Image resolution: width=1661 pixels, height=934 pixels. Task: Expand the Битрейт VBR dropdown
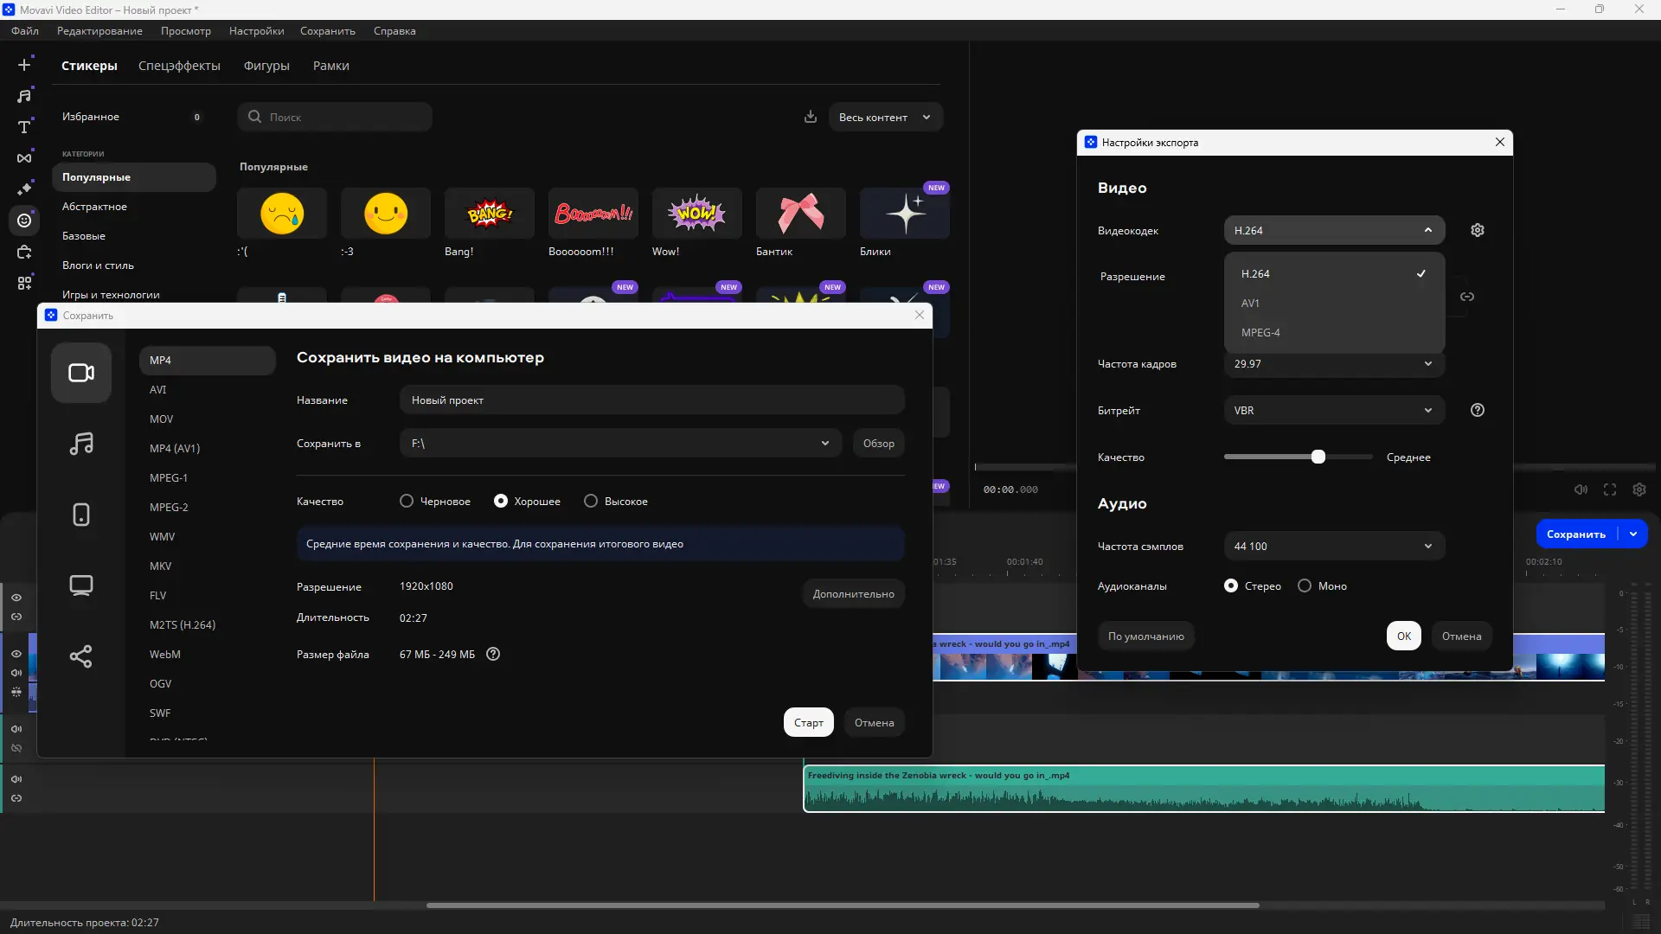1334,410
